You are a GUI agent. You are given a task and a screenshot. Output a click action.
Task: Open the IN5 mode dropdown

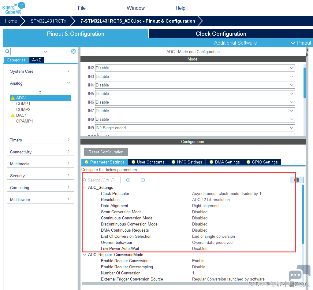[195, 94]
